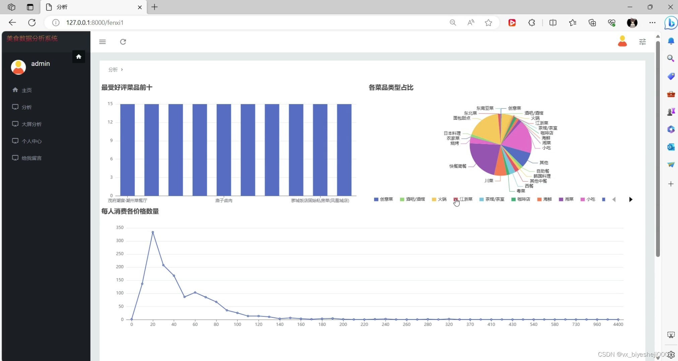This screenshot has height=361, width=678.
Task: Open the browser settings three-dot menu
Action: point(652,22)
